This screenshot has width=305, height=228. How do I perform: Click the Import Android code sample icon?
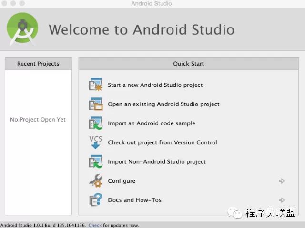click(95, 123)
